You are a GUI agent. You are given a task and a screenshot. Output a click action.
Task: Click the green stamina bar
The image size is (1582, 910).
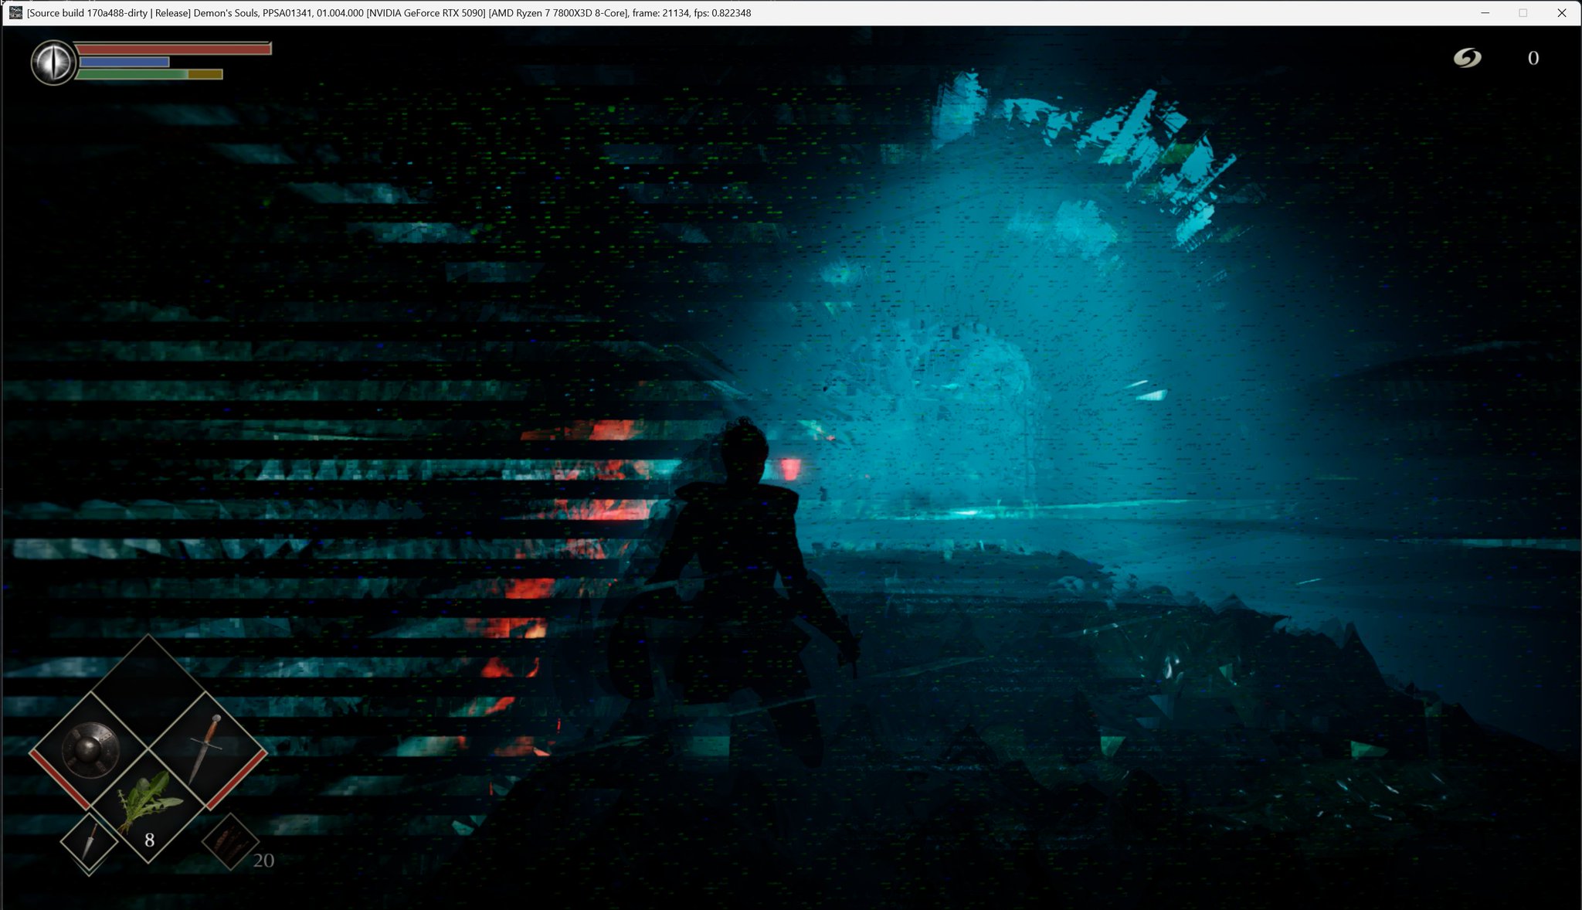click(x=149, y=74)
